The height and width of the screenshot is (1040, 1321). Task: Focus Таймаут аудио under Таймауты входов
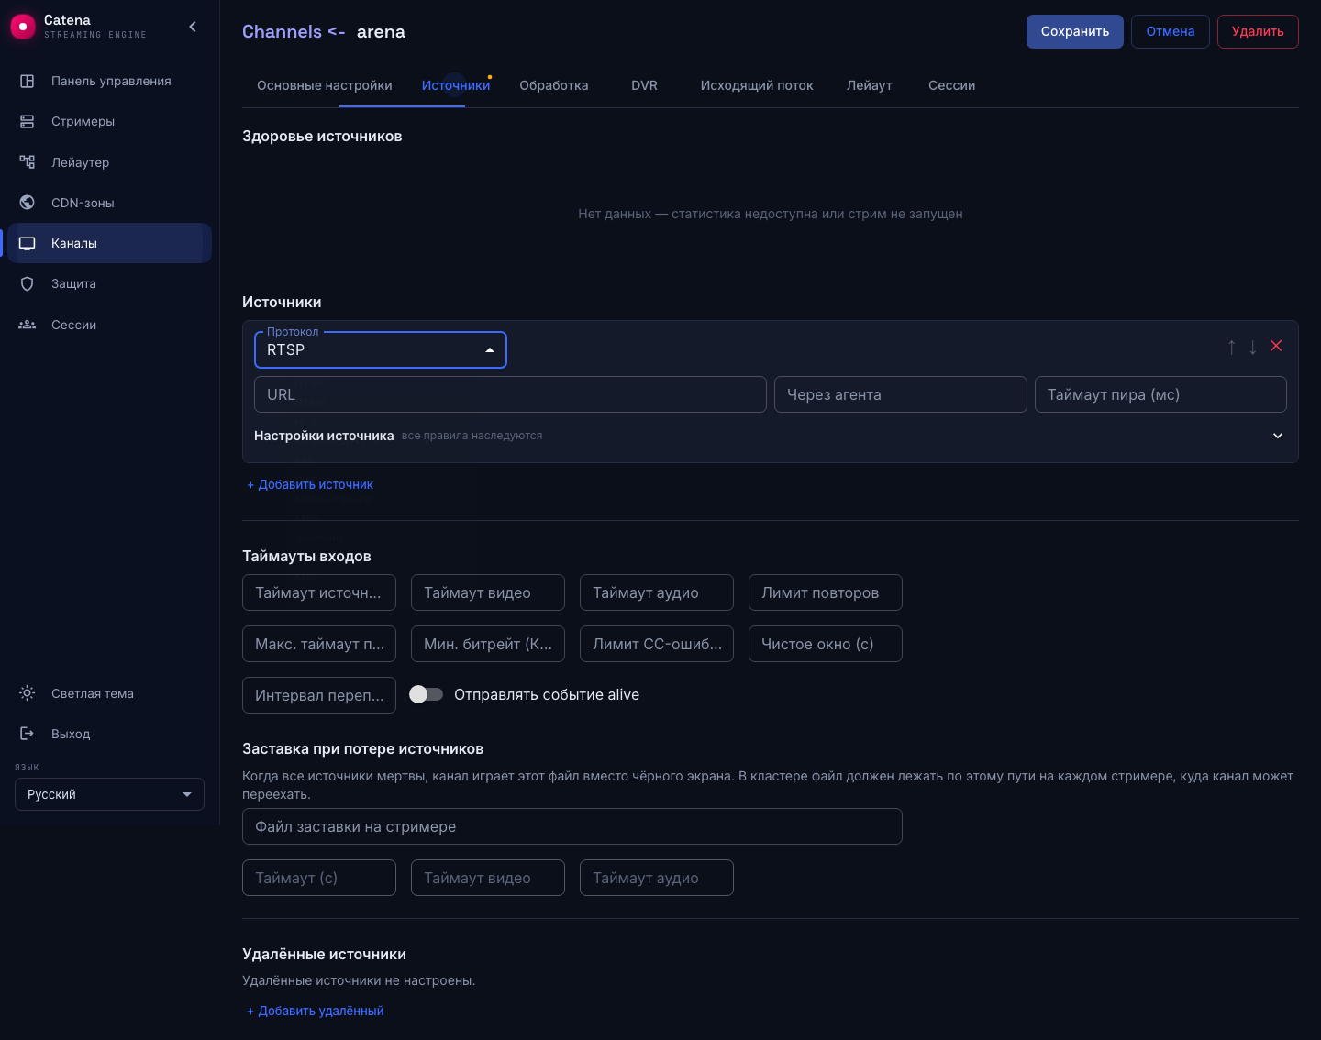657,592
